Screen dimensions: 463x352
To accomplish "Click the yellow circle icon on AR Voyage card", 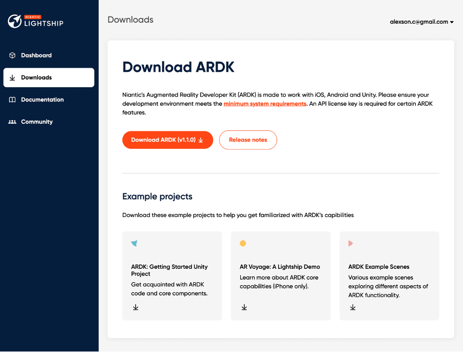I will click(243, 243).
